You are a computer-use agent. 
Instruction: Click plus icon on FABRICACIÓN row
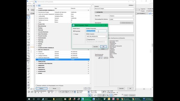88,61
